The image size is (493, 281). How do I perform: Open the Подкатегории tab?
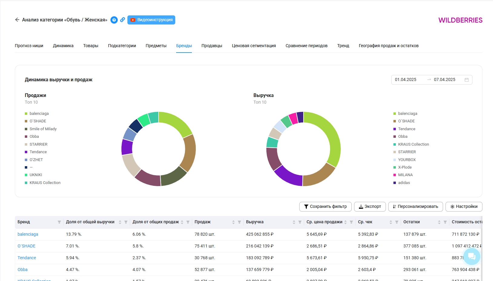[122, 46]
